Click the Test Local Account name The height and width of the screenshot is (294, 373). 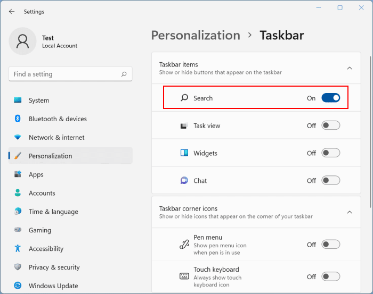60,41
